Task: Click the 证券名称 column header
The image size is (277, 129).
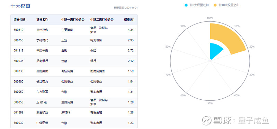Action: point(42,20)
